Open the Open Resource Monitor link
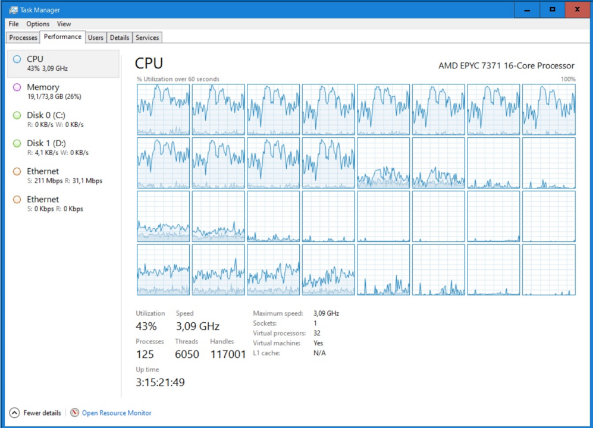Image resolution: width=593 pixels, height=428 pixels. pyautogui.click(x=117, y=413)
